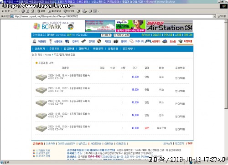
Task: Select the 상품요청 menu item
Action: coord(113,49)
